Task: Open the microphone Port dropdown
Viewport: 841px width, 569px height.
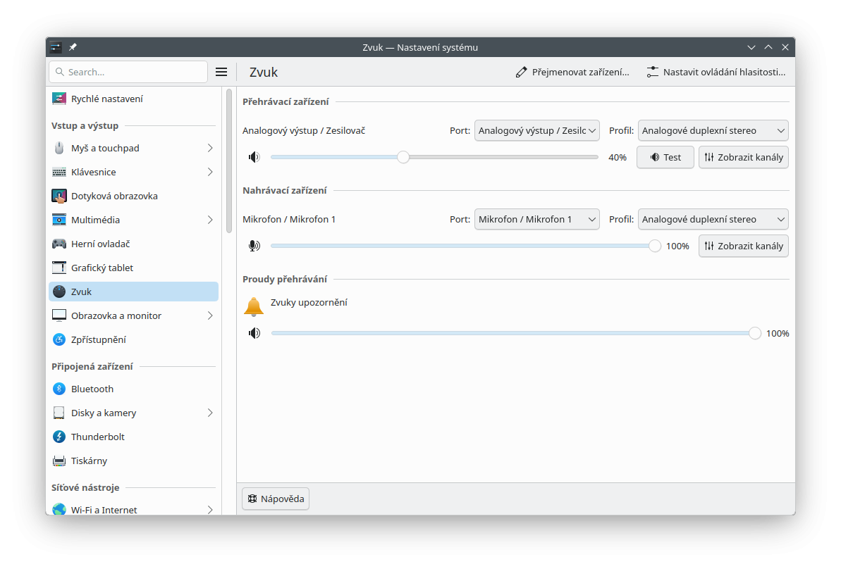Action: tap(536, 219)
